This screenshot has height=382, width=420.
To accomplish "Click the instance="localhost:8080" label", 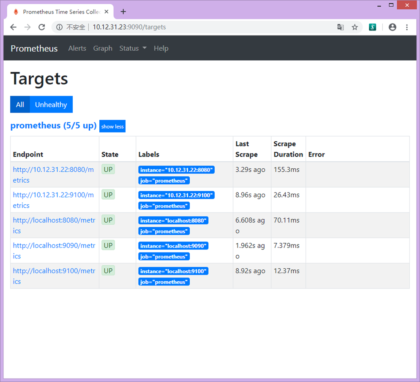I will coord(173,220).
